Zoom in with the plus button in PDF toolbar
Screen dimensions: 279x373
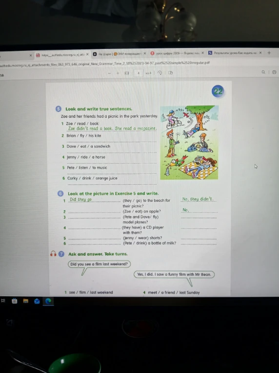click(x=118, y=73)
